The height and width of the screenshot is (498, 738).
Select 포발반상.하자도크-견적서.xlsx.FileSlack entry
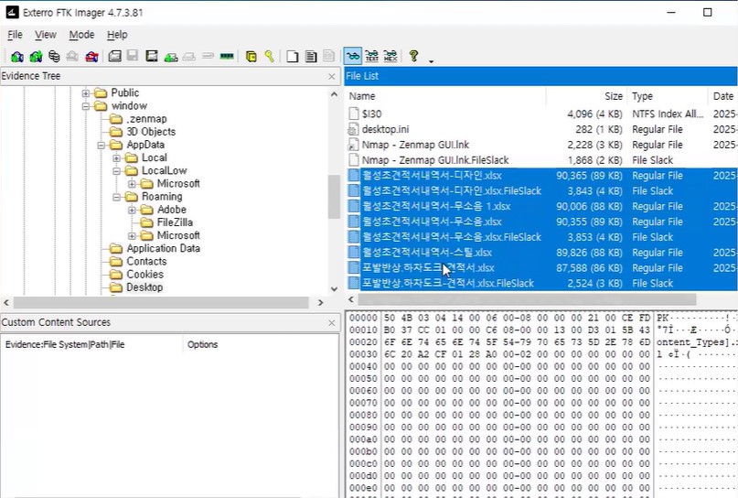pyautogui.click(x=447, y=283)
